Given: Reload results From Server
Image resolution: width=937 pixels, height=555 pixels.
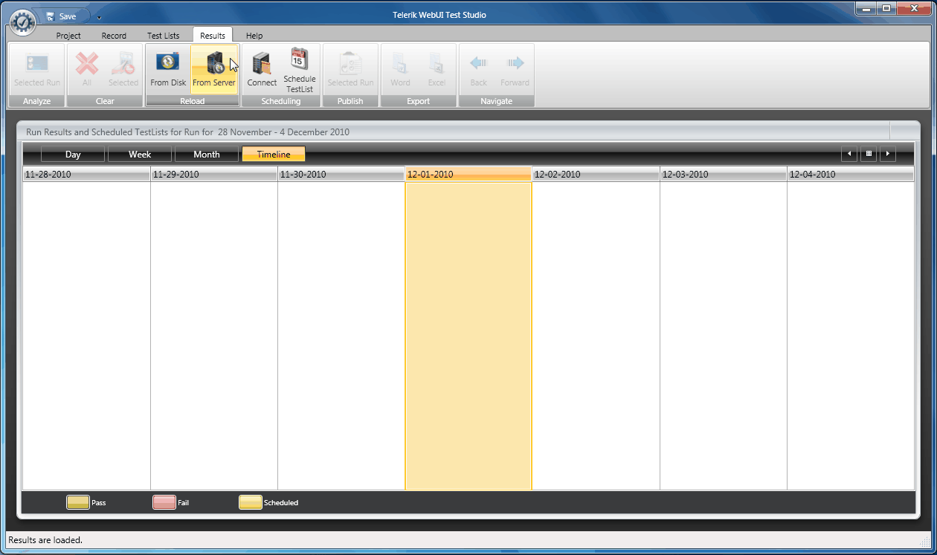Looking at the screenshot, I should pos(214,70).
